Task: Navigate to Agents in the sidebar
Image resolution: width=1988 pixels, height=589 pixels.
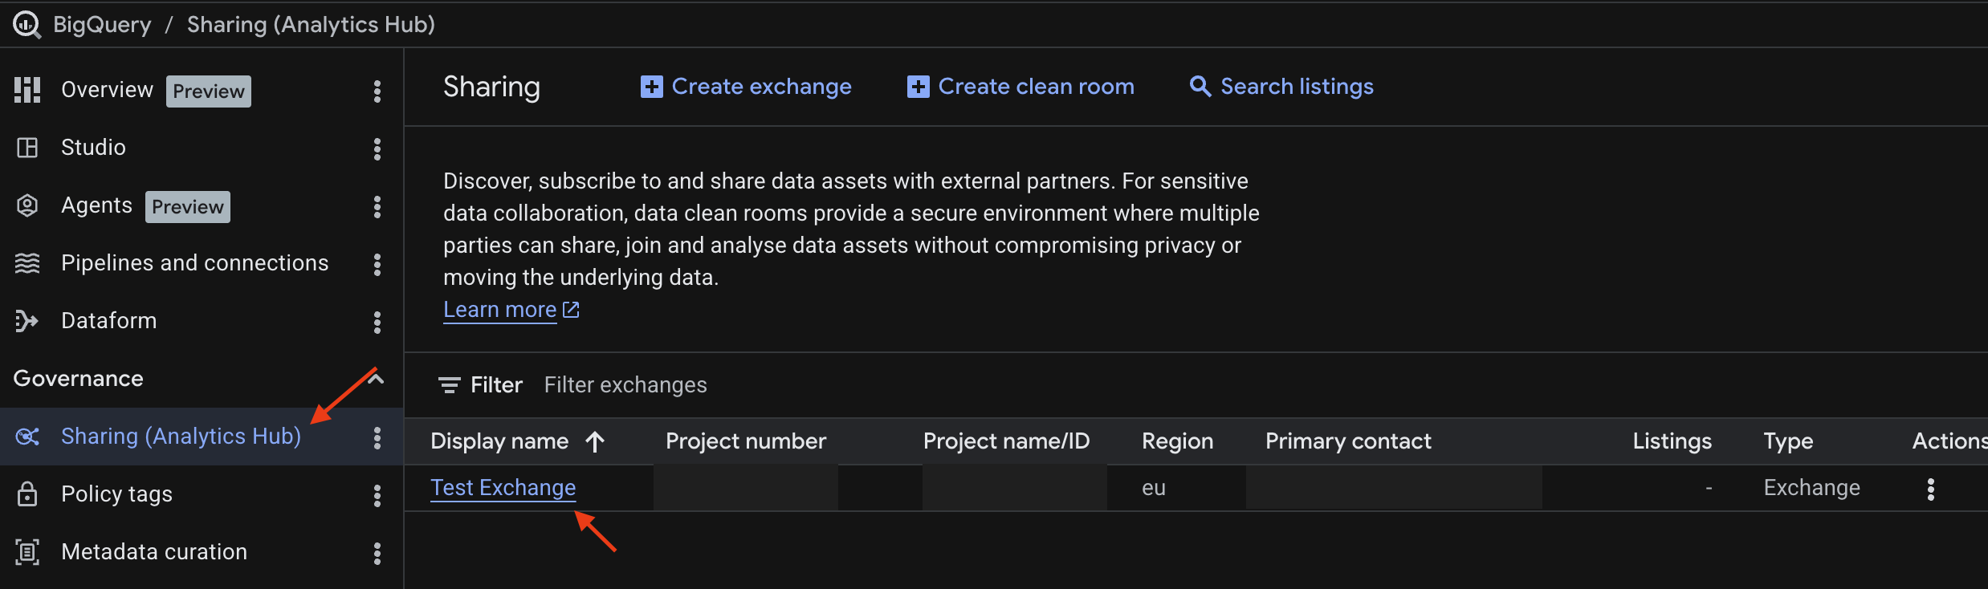Action: coord(96,205)
